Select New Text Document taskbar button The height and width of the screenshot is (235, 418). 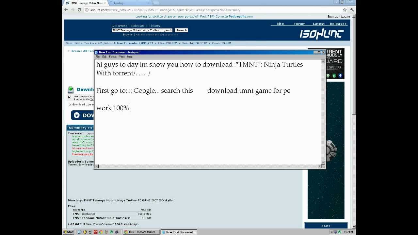(179, 232)
